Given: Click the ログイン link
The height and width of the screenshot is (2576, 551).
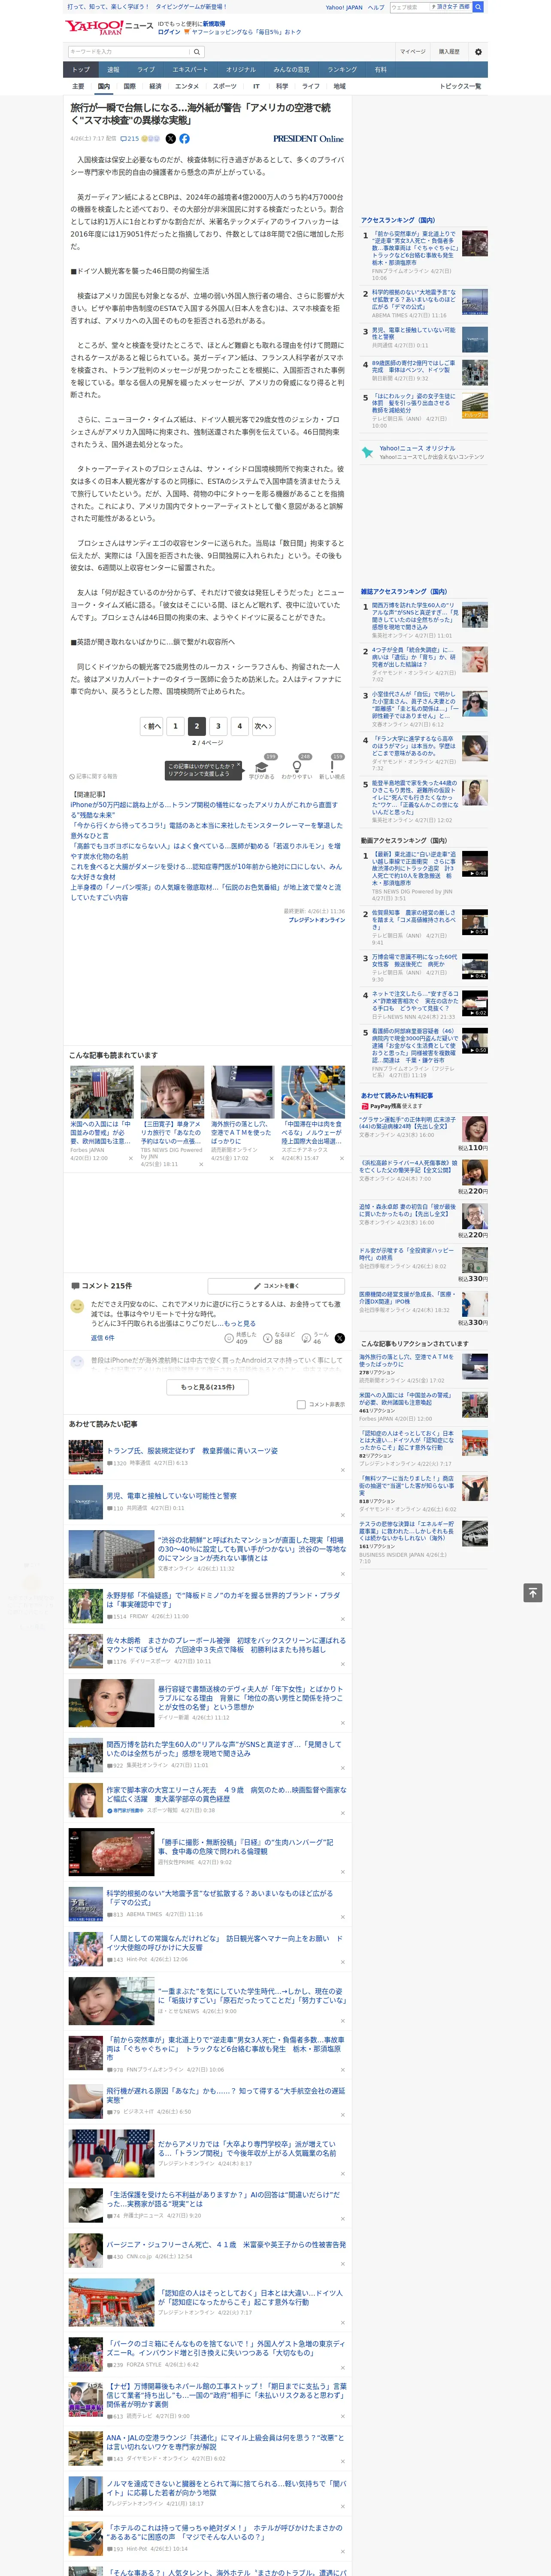Looking at the screenshot, I should click(x=169, y=32).
